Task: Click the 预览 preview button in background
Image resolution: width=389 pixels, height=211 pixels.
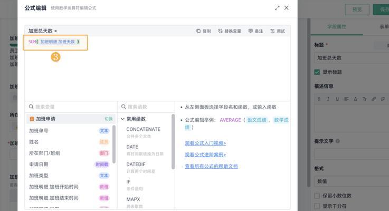Action: [357, 9]
